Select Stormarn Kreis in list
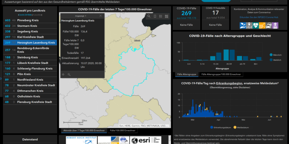The height and width of the screenshot is (144, 289). pos(30,26)
